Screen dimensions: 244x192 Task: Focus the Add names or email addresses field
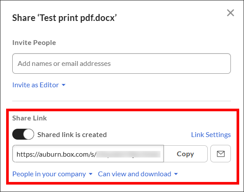pyautogui.click(x=122, y=64)
